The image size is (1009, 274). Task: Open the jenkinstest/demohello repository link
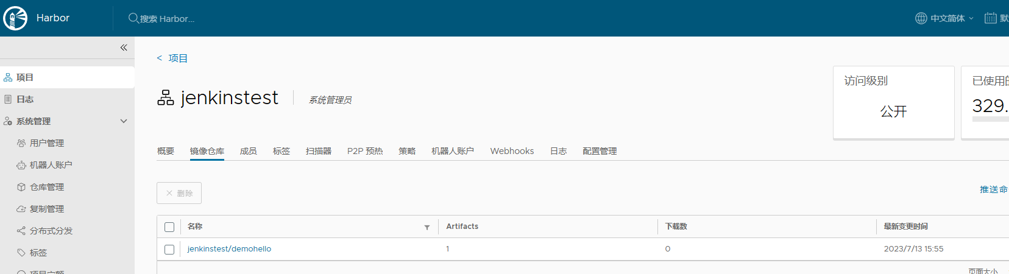(229, 249)
